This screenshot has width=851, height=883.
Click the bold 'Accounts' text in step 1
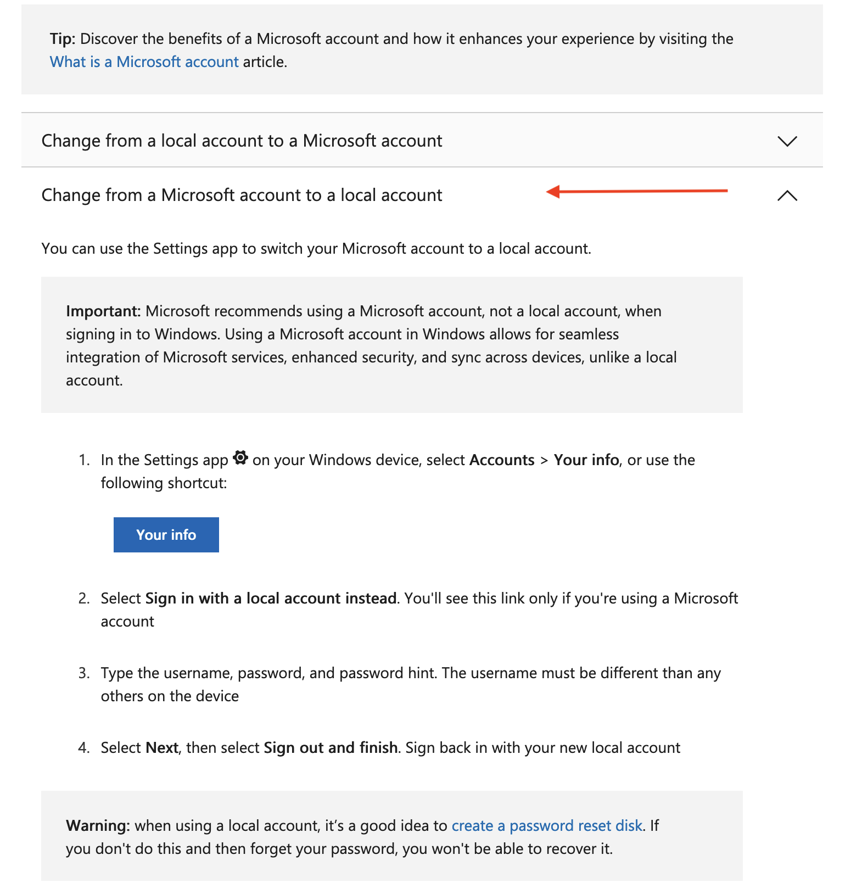click(502, 460)
